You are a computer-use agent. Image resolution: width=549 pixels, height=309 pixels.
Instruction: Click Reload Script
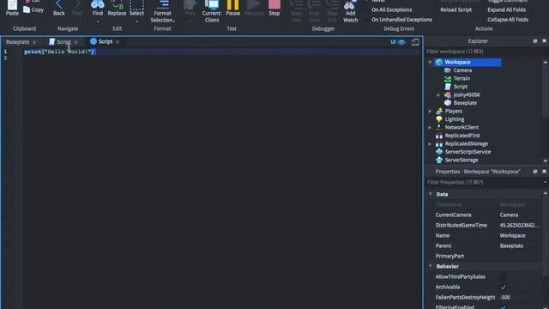tap(455, 9)
